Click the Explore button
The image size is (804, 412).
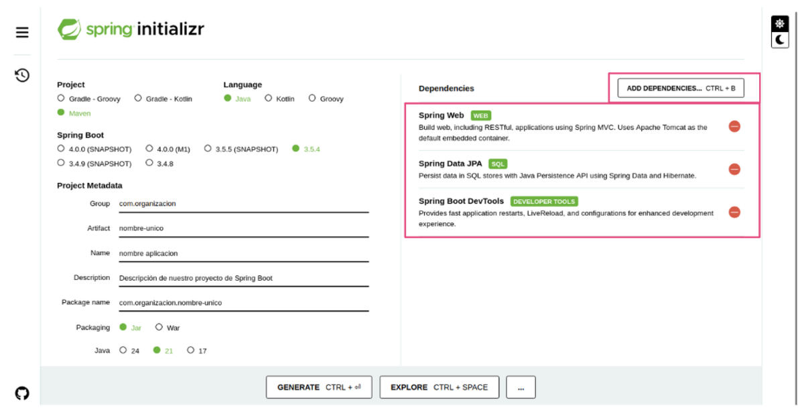(x=439, y=387)
